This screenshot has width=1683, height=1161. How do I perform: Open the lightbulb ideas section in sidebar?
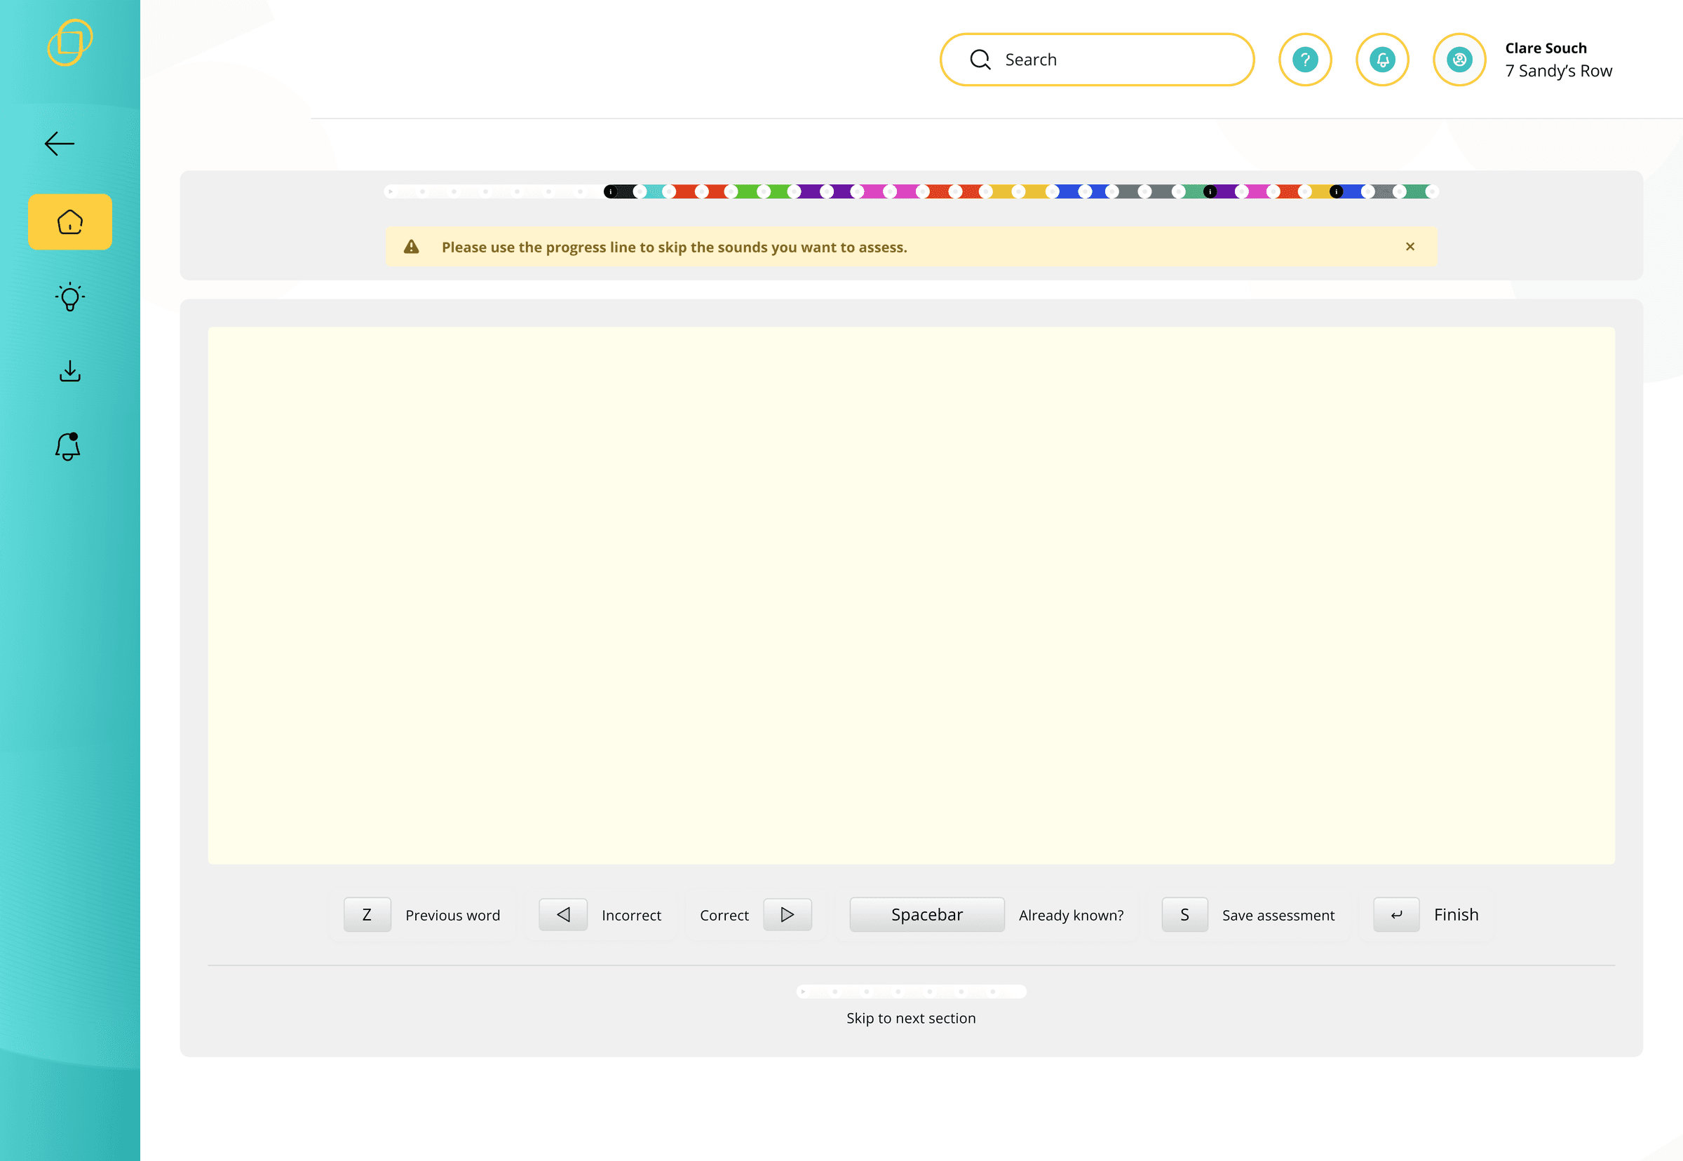70,297
